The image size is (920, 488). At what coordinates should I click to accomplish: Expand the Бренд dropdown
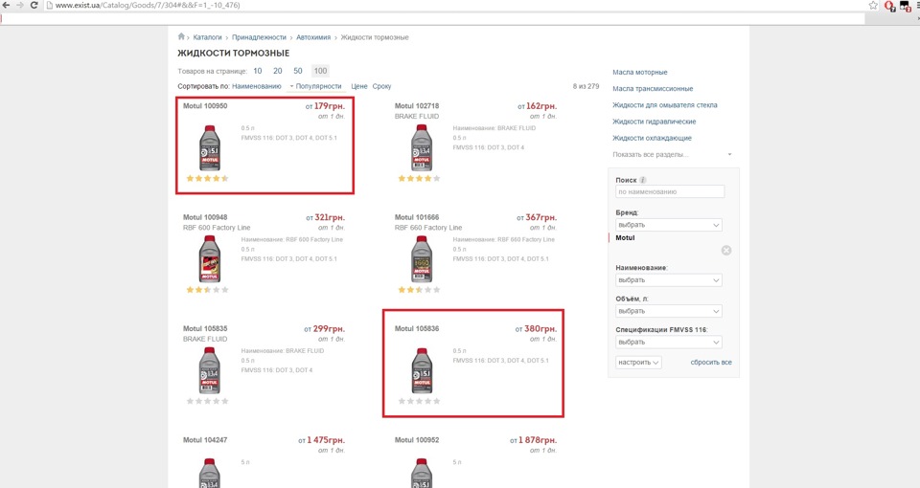pos(668,225)
